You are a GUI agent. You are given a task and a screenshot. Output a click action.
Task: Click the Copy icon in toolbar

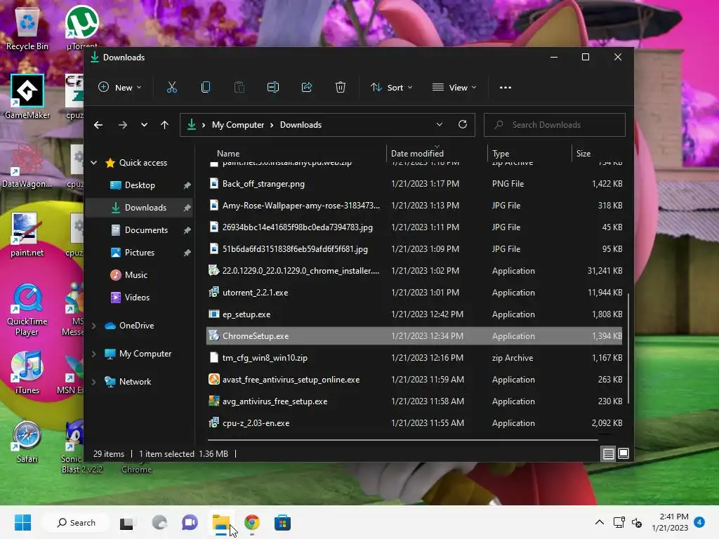[206, 87]
